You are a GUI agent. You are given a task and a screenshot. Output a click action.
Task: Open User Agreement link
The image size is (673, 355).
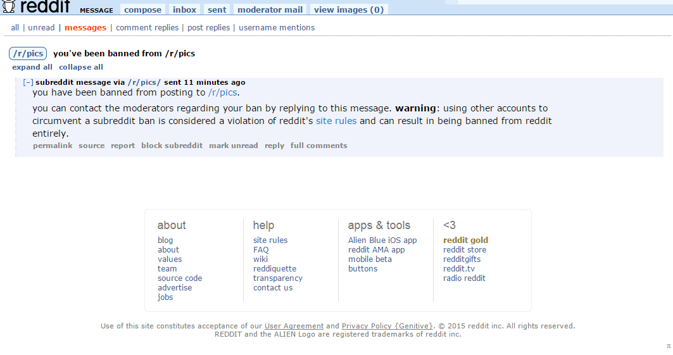point(294,326)
